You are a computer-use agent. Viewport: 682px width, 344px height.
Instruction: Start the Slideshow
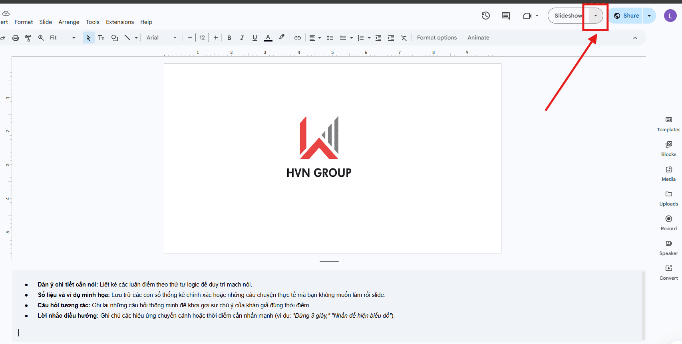[568, 16]
